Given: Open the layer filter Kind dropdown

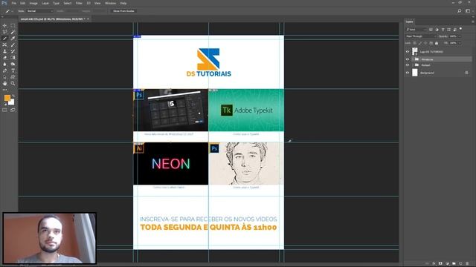Looking at the screenshot, I should coord(416,30).
